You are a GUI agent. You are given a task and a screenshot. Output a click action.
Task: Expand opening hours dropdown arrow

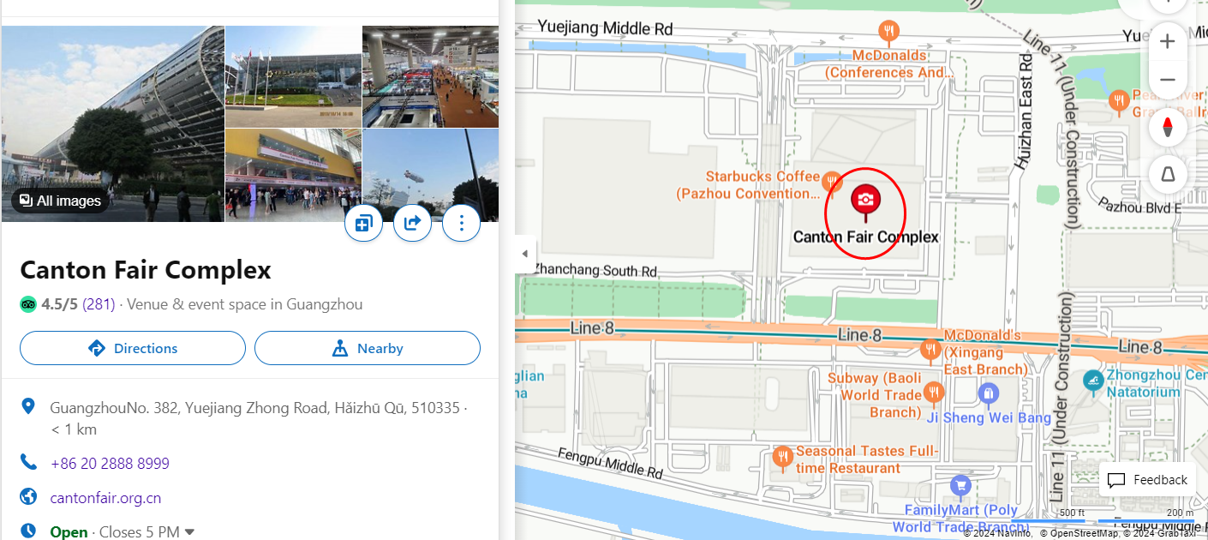click(x=189, y=532)
